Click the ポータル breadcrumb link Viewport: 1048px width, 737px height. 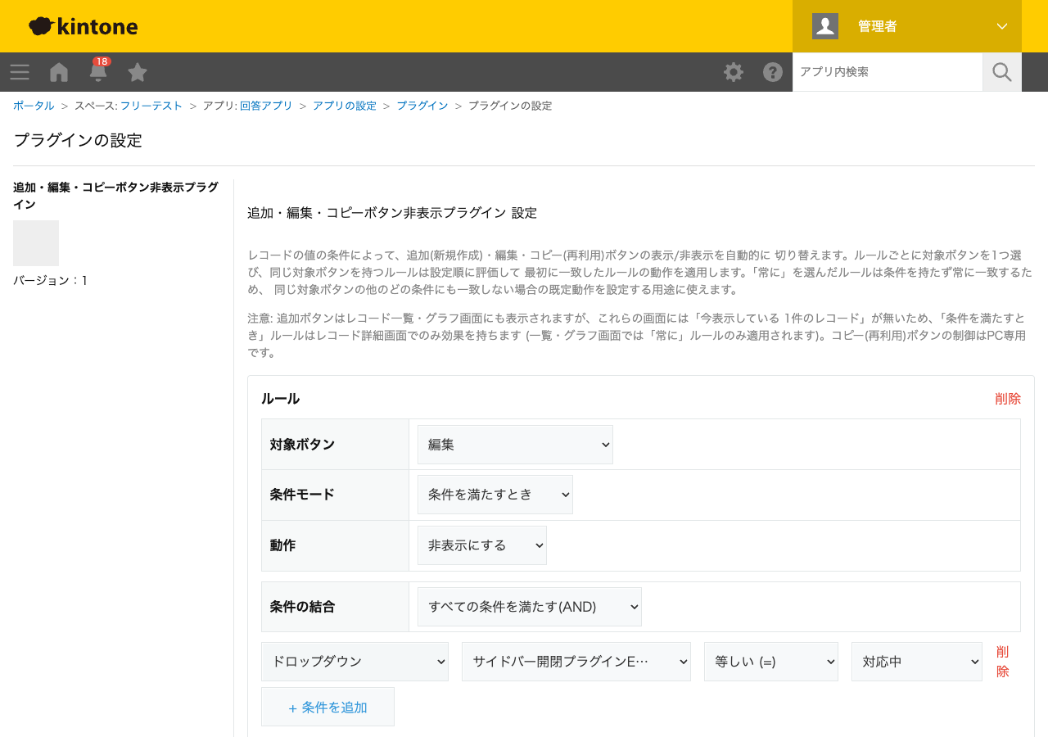pyautogui.click(x=34, y=106)
